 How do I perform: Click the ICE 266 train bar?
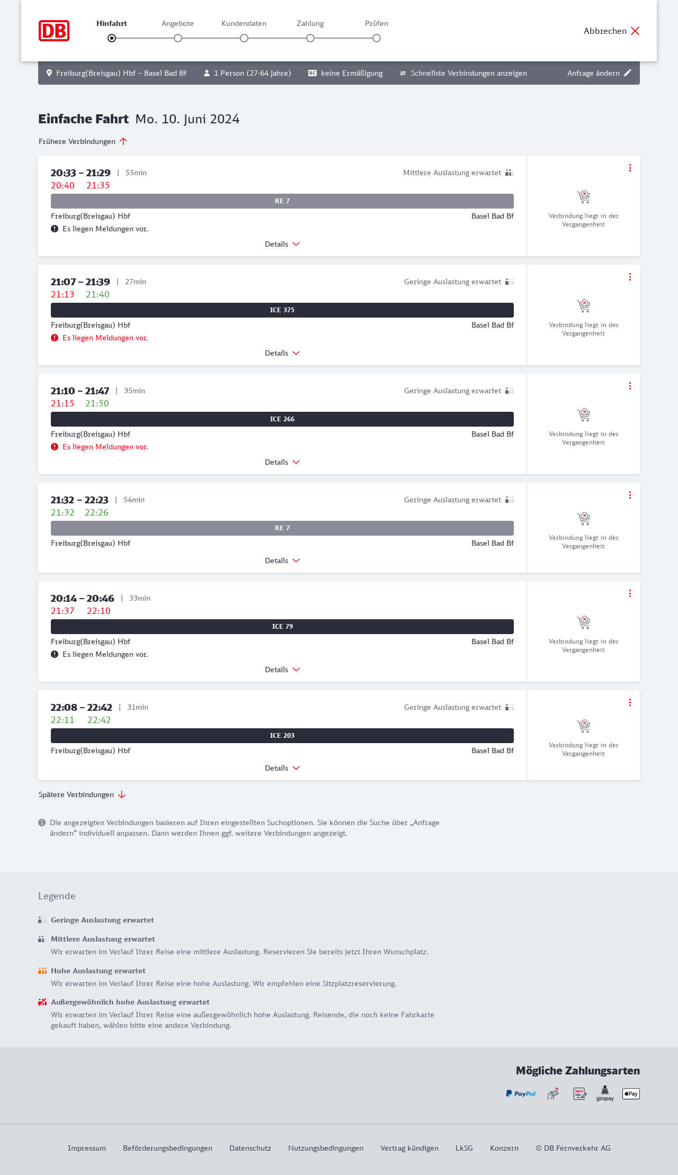click(x=282, y=419)
